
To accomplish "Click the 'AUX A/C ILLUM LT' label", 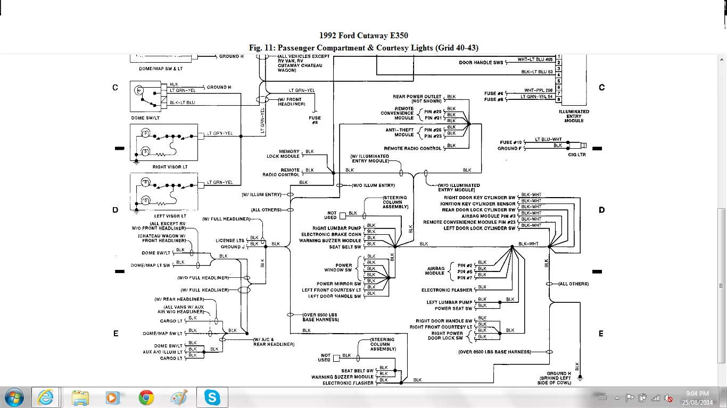I will pos(162,352).
